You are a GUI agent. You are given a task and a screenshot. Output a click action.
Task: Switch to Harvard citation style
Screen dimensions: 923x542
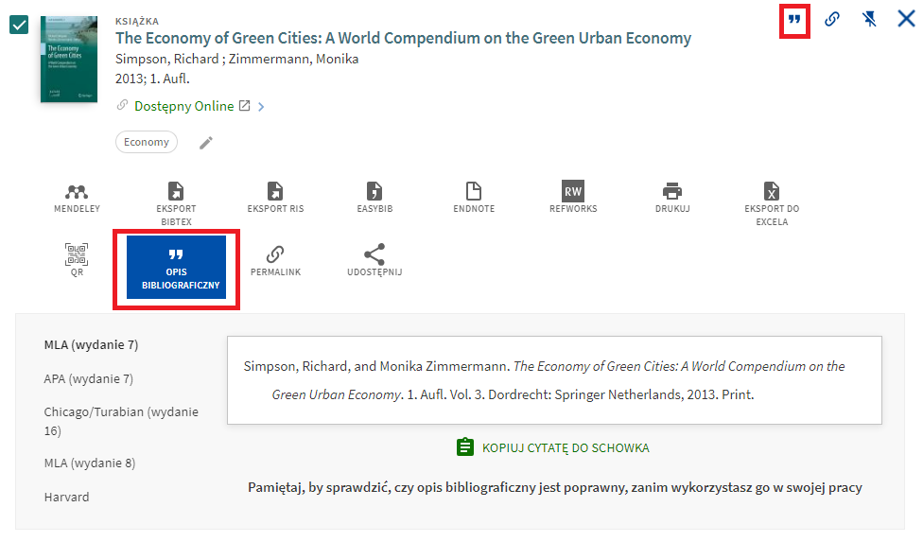click(x=66, y=497)
